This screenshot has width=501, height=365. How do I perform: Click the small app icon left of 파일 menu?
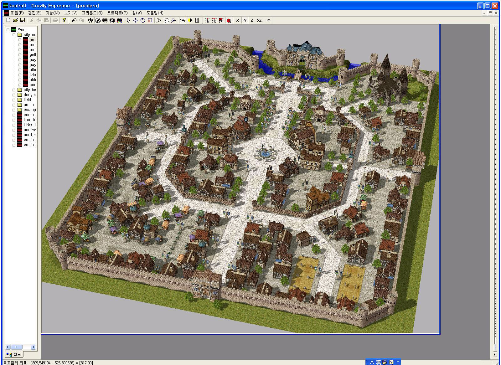[x=6, y=13]
